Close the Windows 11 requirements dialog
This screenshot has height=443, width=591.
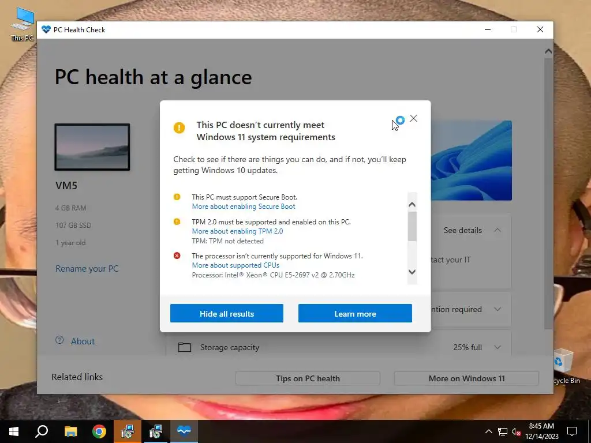tap(413, 118)
